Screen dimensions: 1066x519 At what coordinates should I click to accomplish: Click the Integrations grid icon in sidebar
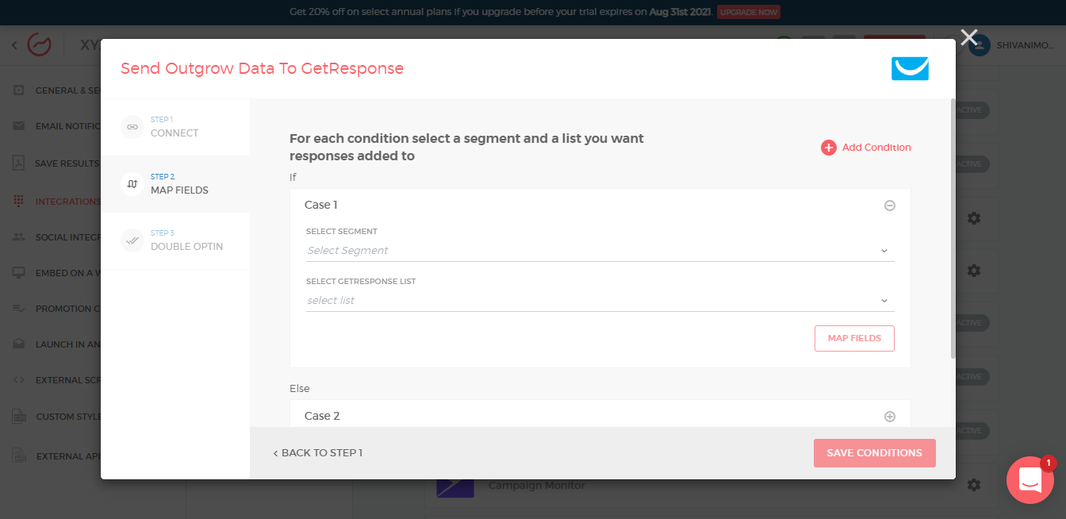click(19, 202)
